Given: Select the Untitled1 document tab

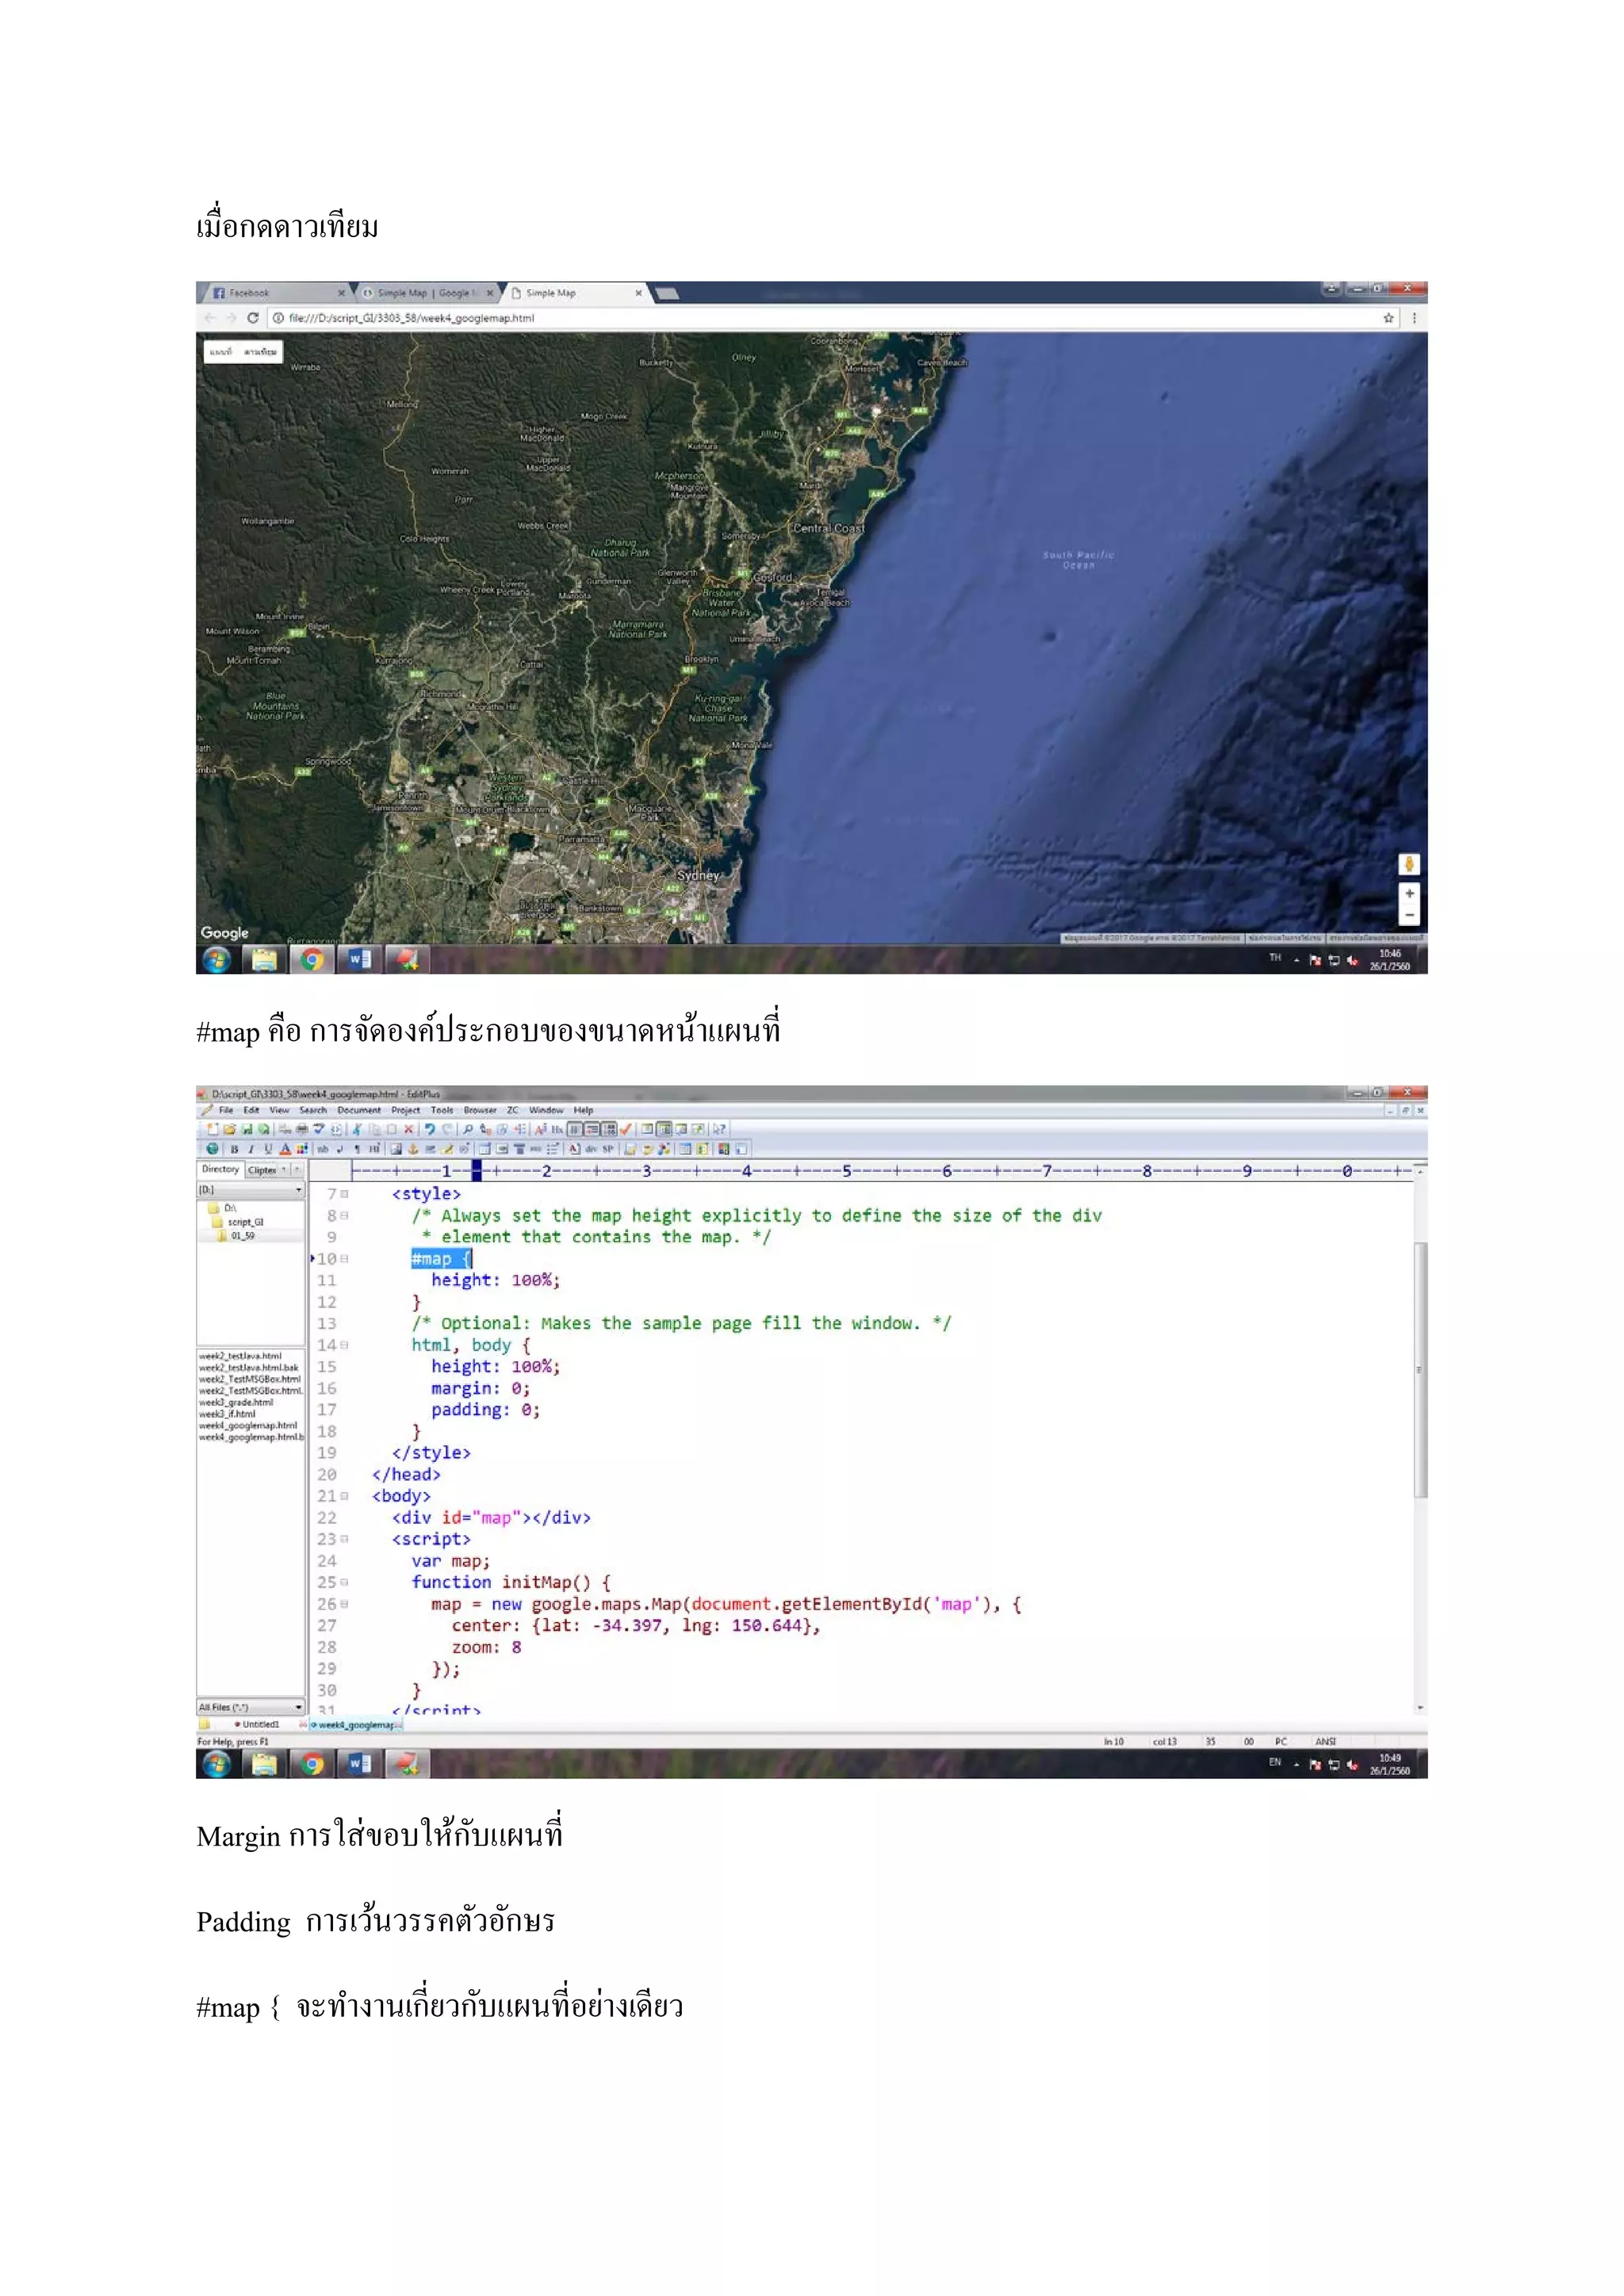Looking at the screenshot, I should click(x=258, y=1725).
